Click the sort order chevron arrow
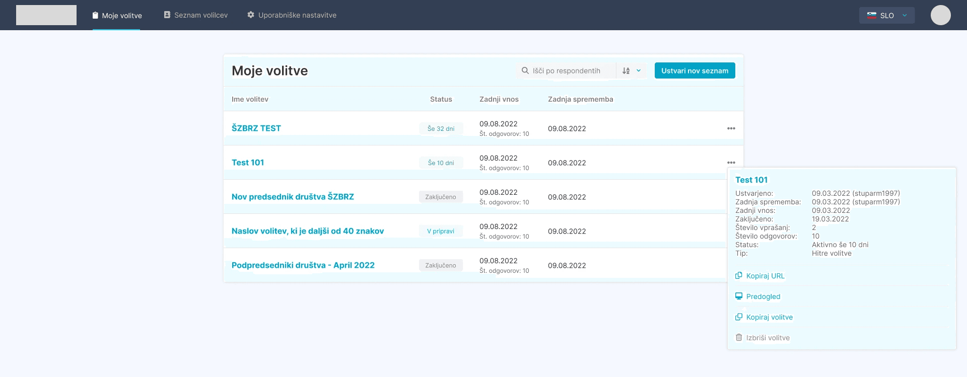967x377 pixels. point(639,70)
